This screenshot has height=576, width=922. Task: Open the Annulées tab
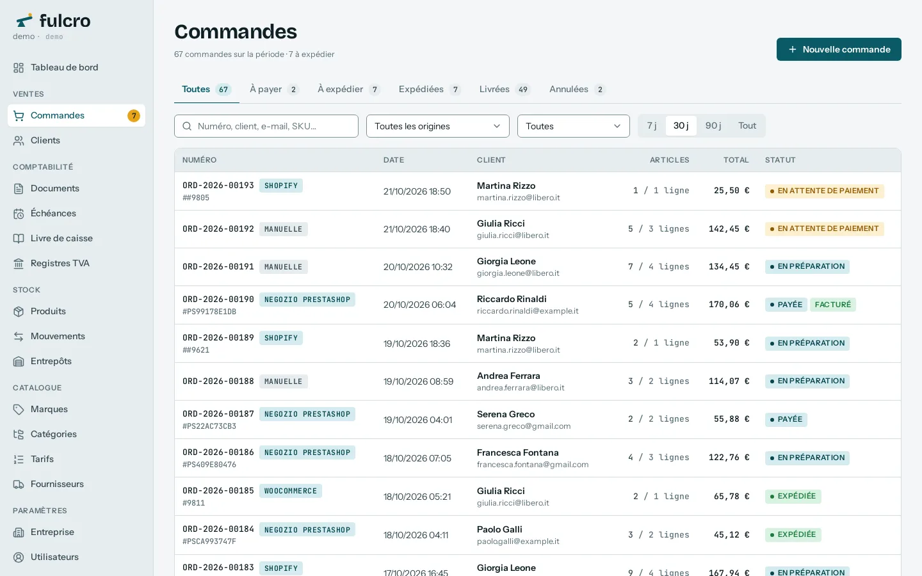click(x=578, y=90)
